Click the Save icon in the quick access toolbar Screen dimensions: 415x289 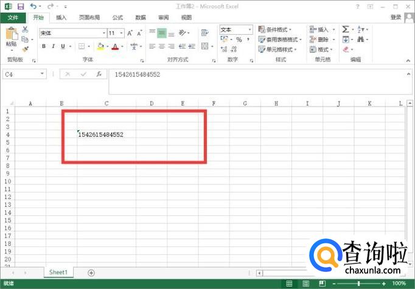(20, 6)
